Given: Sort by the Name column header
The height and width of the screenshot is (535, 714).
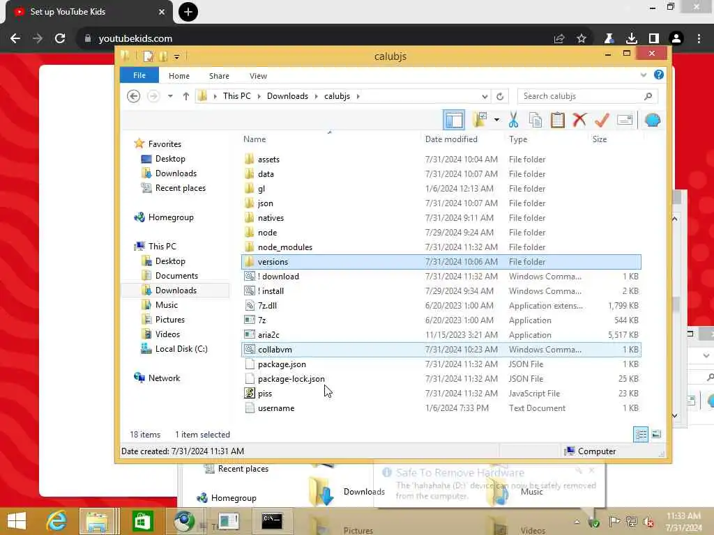Looking at the screenshot, I should click(x=255, y=139).
